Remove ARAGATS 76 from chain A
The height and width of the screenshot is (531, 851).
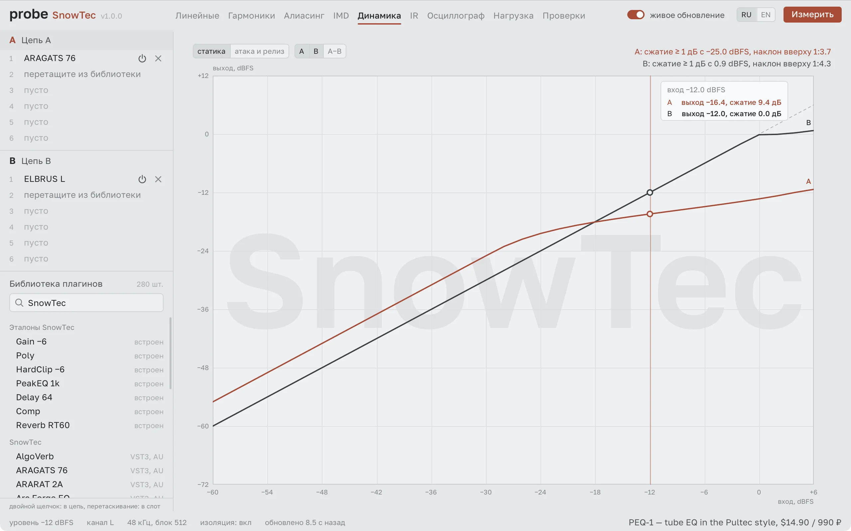click(x=158, y=58)
